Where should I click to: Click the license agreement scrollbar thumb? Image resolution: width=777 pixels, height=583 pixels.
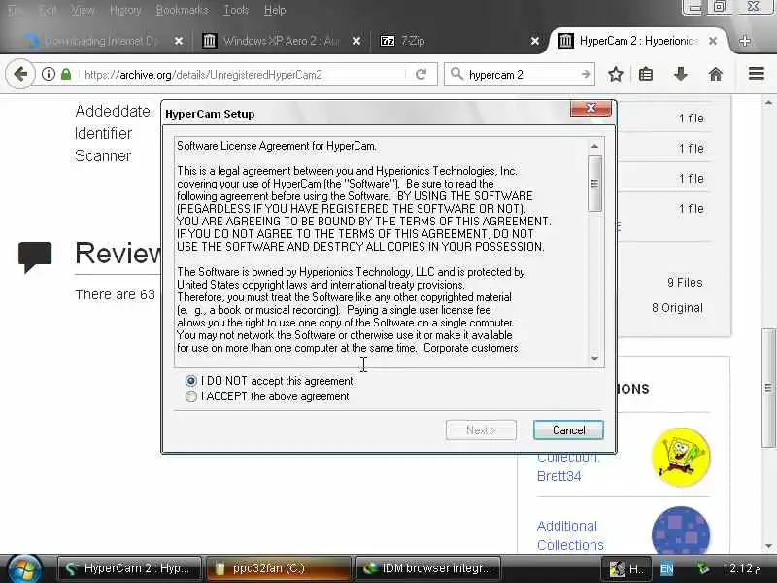pyautogui.click(x=594, y=184)
